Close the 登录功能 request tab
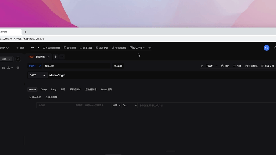The height and width of the screenshot is (155, 276). pos(49,57)
